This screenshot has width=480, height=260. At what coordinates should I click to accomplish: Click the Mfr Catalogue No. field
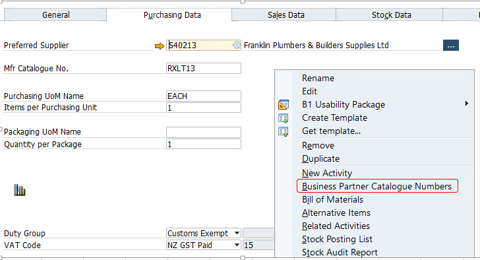pos(204,68)
